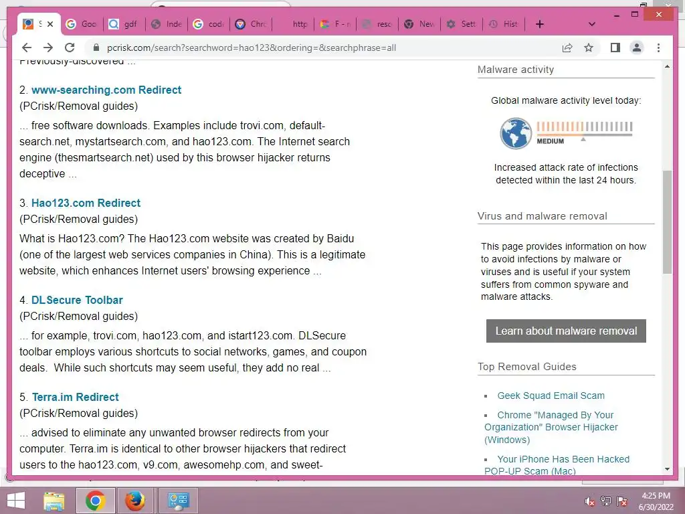
Task: Open Action Center flag tray icon
Action: tap(622, 501)
